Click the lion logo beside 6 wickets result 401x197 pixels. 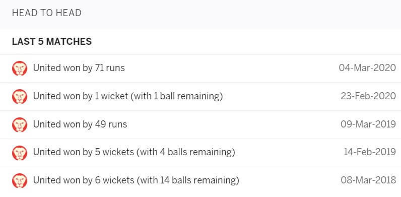(20, 181)
